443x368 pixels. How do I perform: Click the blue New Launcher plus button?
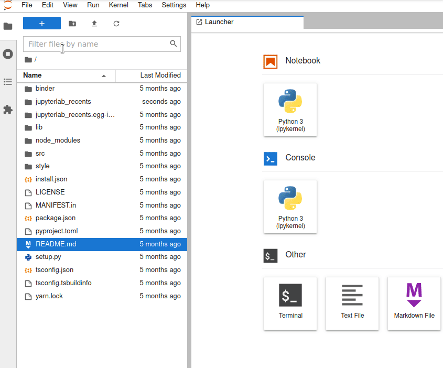tap(42, 23)
